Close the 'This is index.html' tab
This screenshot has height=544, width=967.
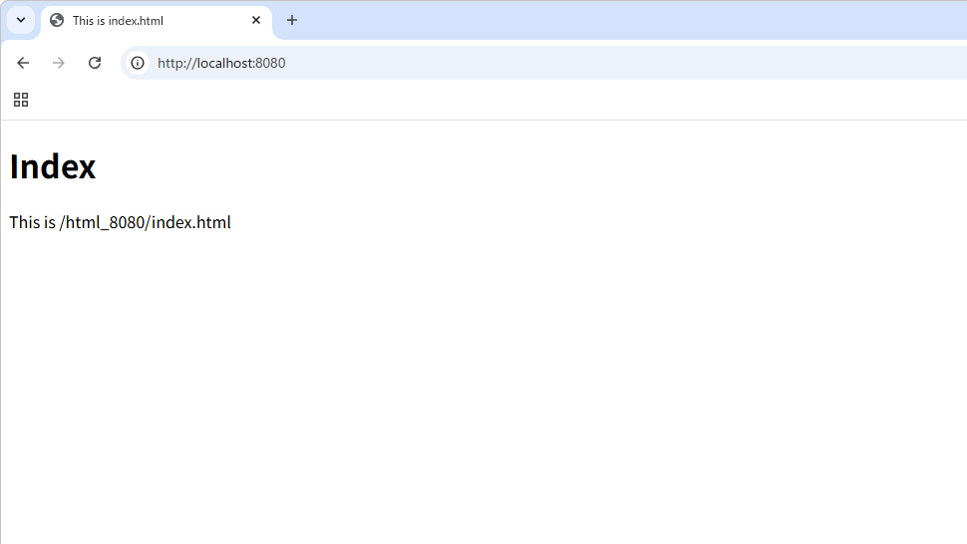coord(256,20)
